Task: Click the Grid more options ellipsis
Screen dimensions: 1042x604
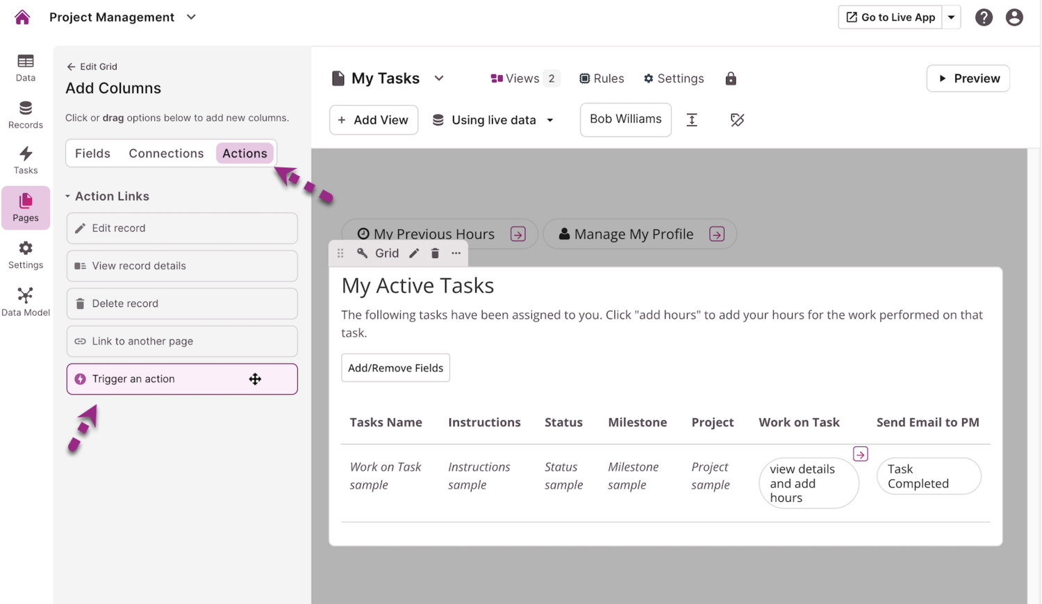Action: 456,253
